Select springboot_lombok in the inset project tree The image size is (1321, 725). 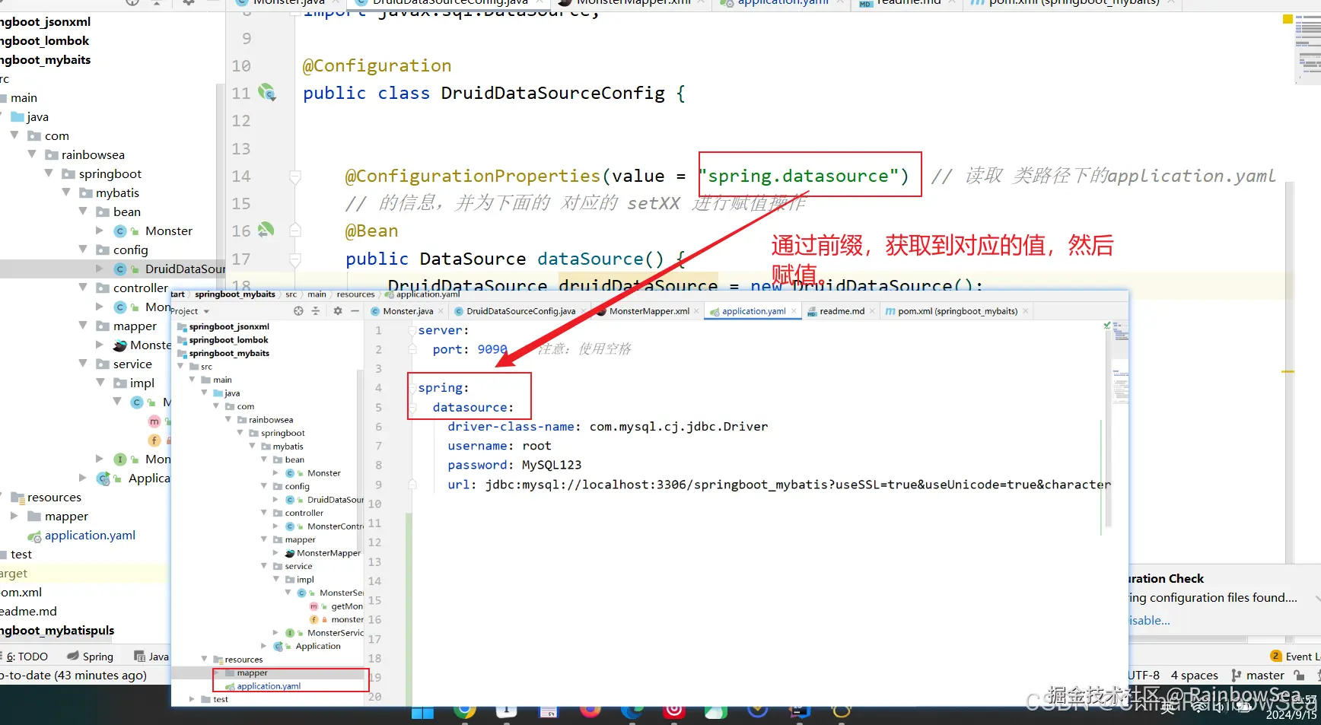click(228, 340)
